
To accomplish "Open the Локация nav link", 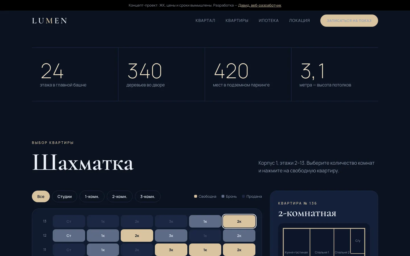I will (x=299, y=21).
